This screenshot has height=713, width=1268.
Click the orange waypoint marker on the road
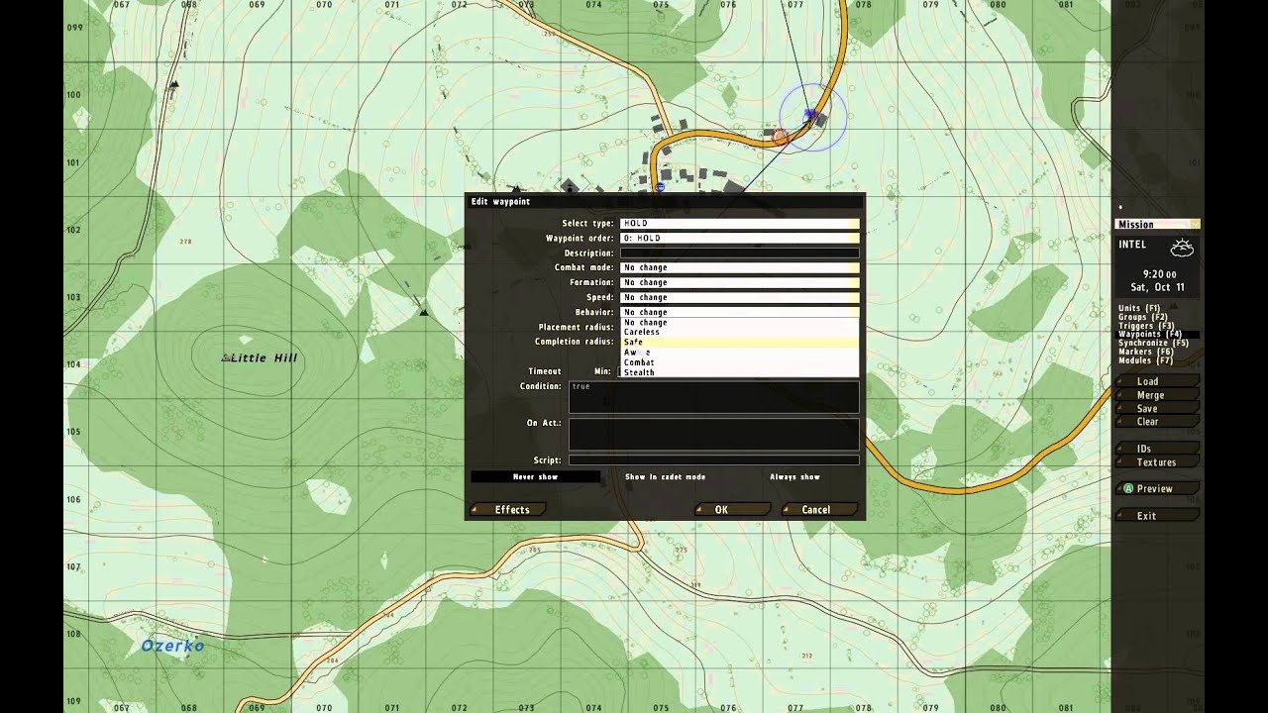tap(780, 137)
